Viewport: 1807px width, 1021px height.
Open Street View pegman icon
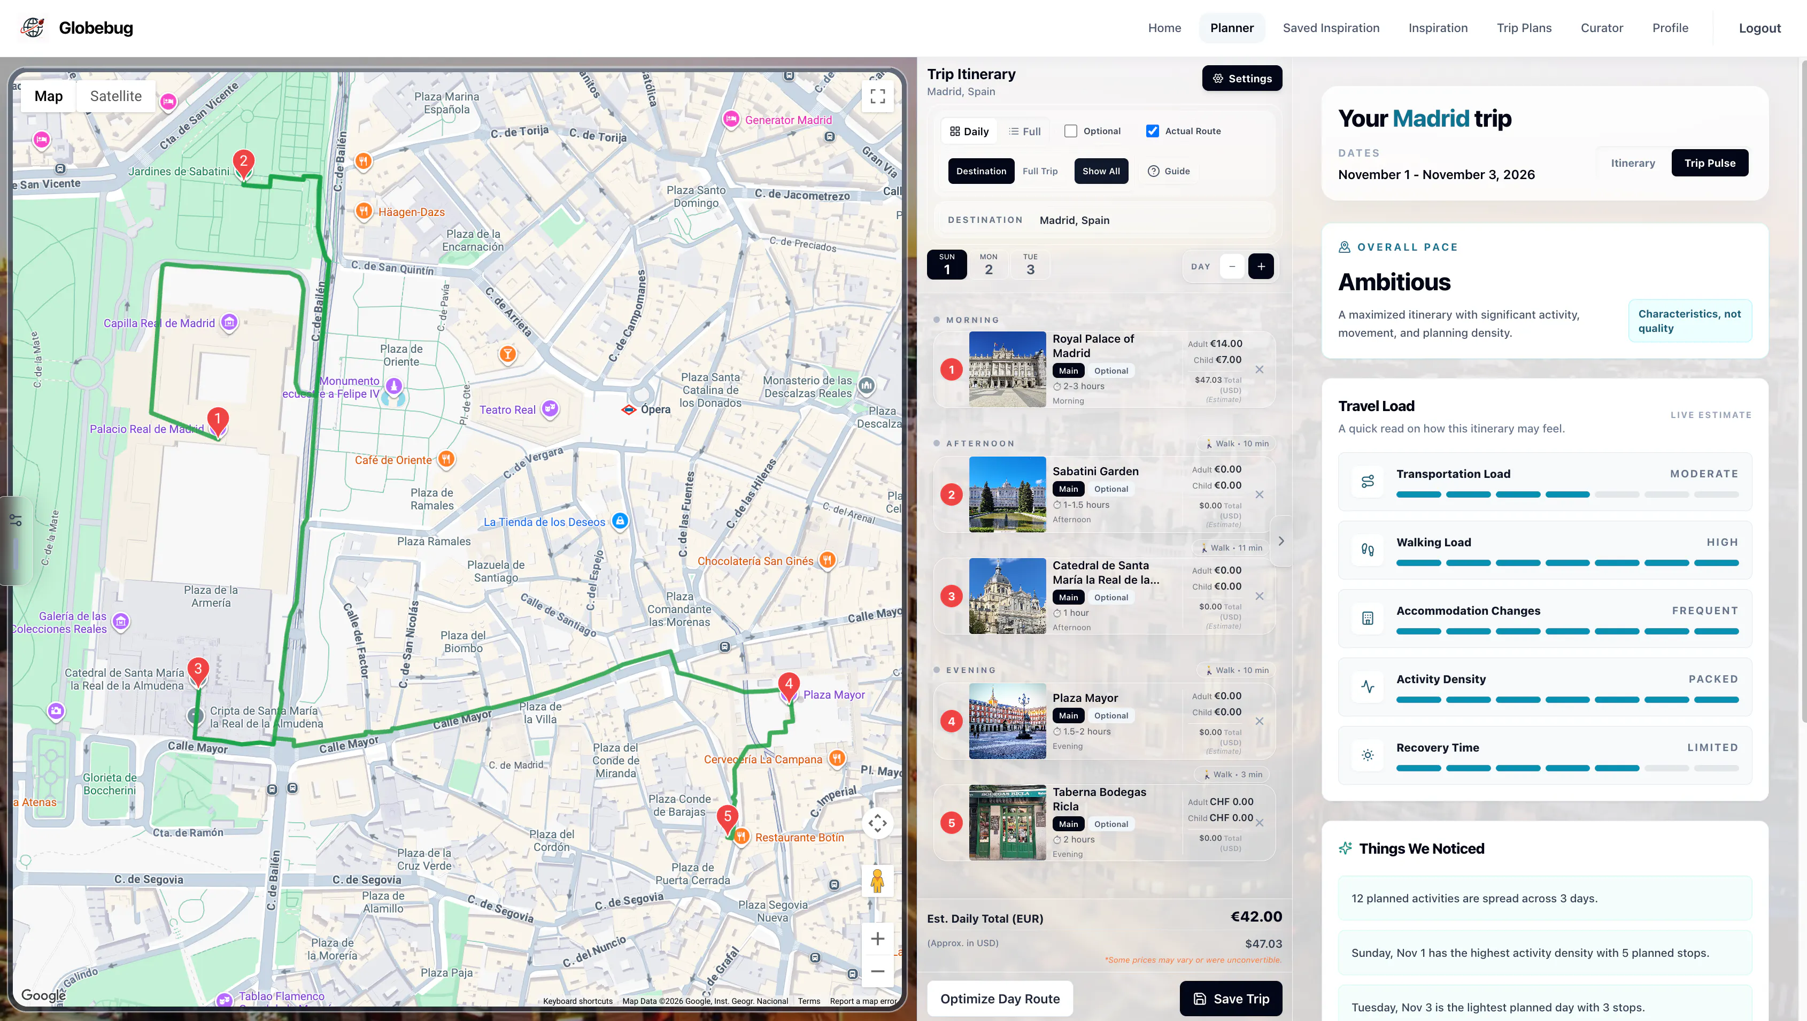[877, 881]
